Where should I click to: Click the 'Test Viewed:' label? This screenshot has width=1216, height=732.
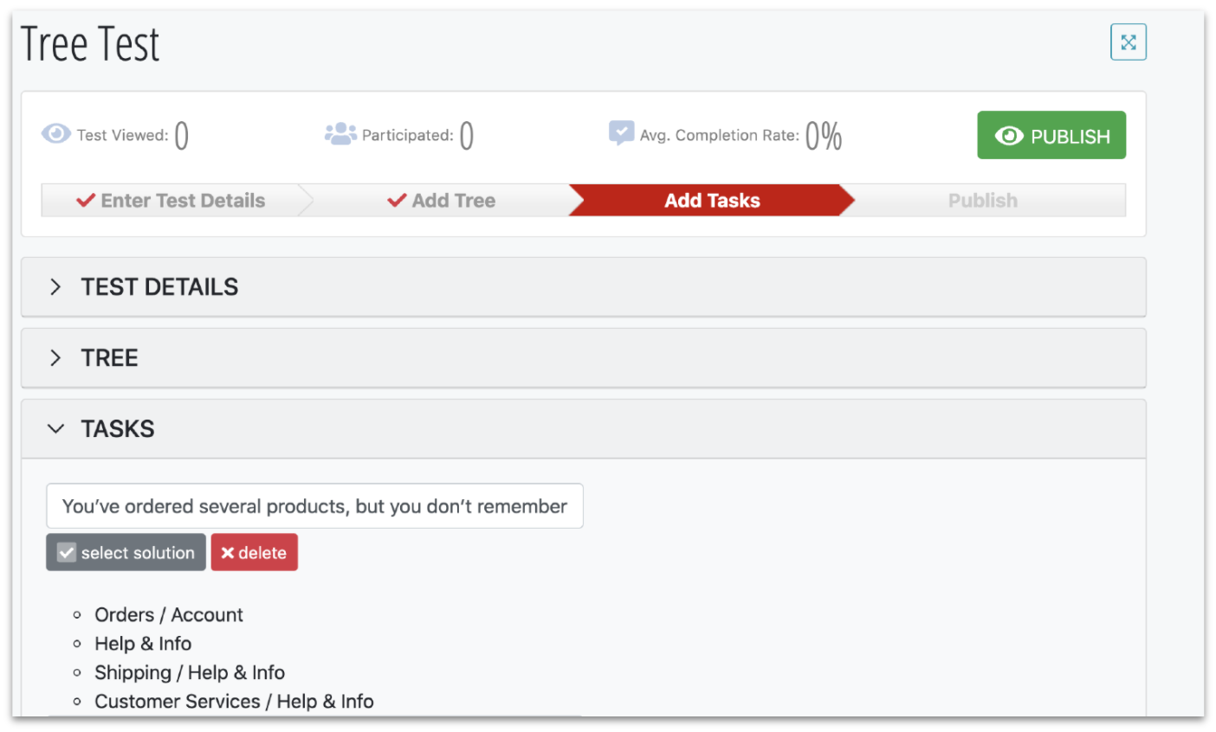tap(122, 135)
